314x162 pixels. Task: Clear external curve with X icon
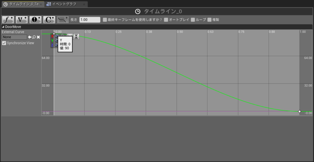38,37
